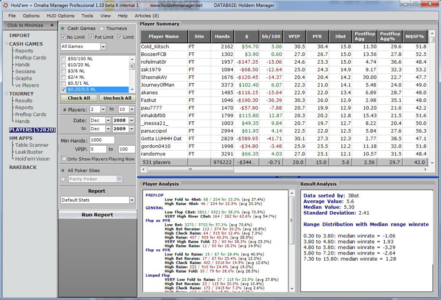Click the Check All button

pyautogui.click(x=79, y=98)
